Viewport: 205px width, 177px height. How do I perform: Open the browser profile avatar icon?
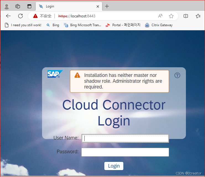pos(7,6)
